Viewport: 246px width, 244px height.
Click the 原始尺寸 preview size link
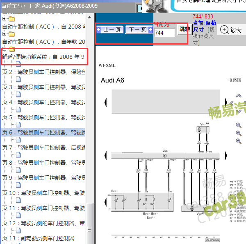click(205, 26)
